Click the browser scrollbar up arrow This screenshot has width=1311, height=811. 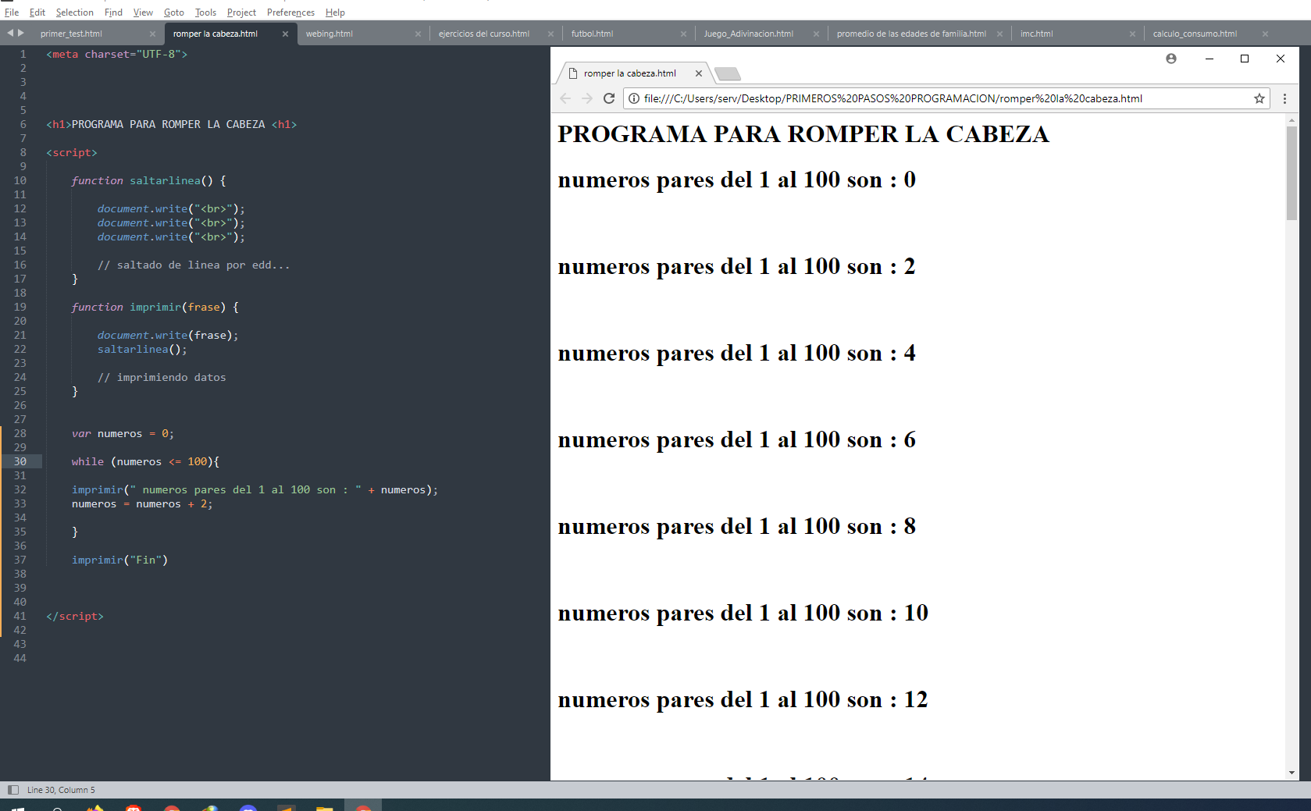1292,120
